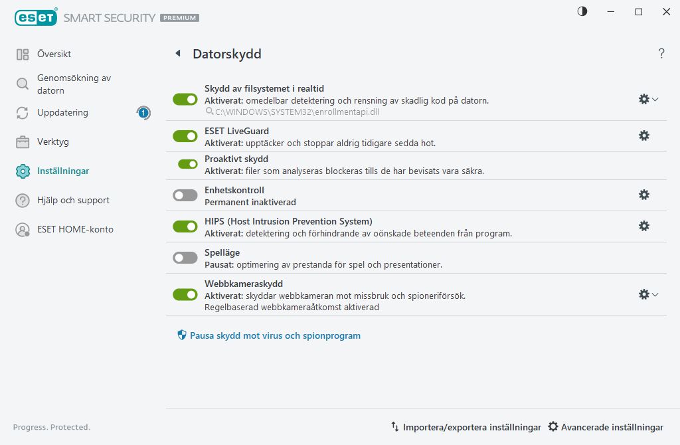Screen dimensions: 680x445
Task: Click the update notification badge
Action: click(x=143, y=113)
